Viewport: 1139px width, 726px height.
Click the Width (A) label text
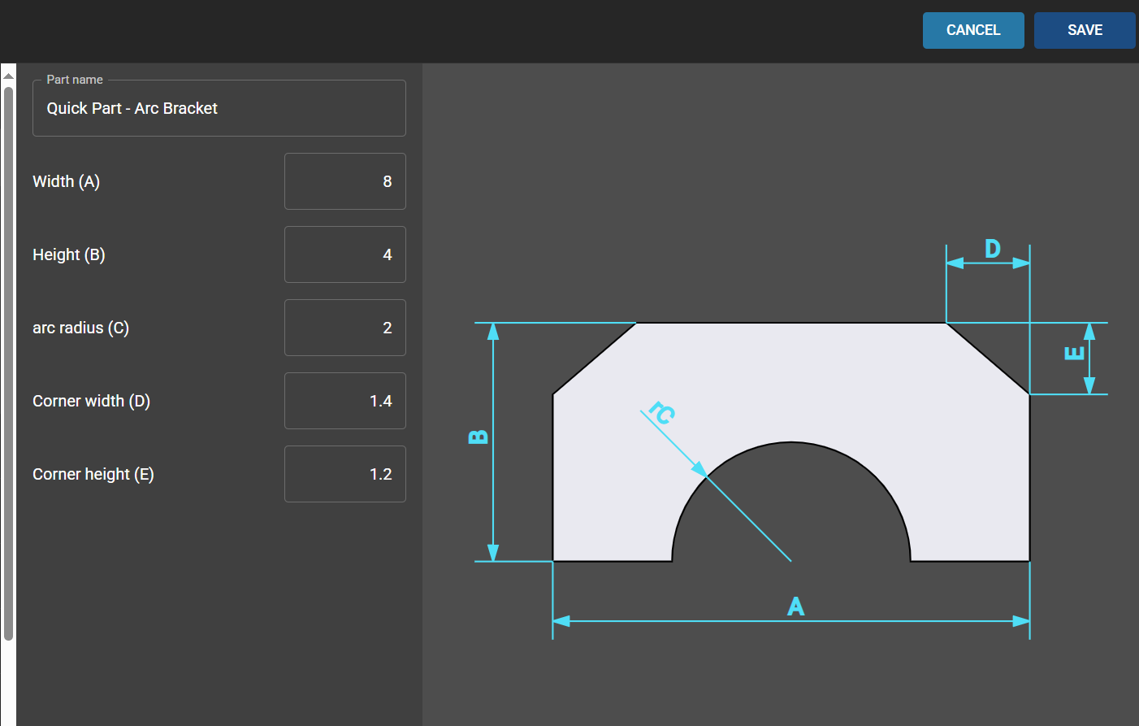[x=66, y=181]
